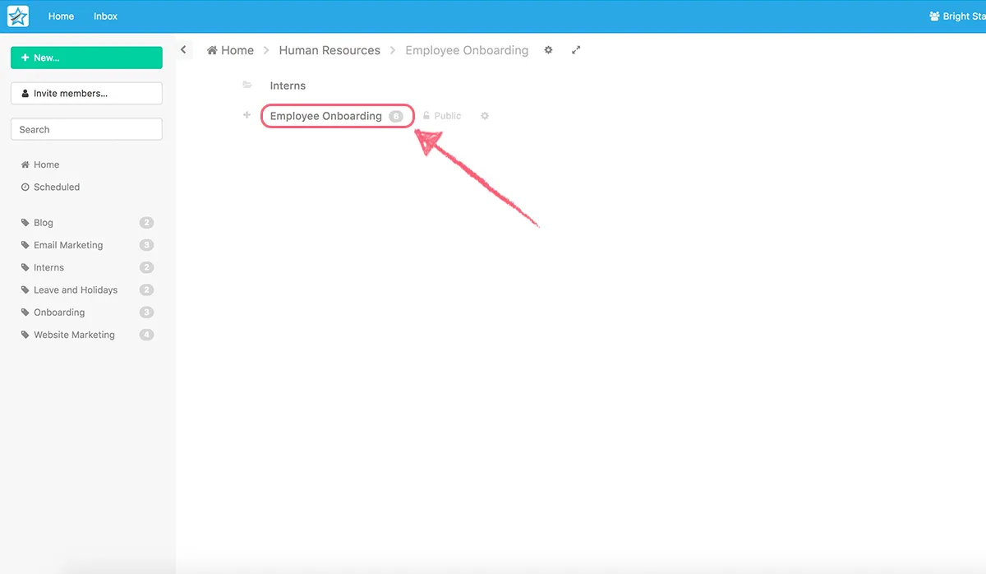Select the Blog tag
The width and height of the screenshot is (986, 574).
click(x=37, y=223)
